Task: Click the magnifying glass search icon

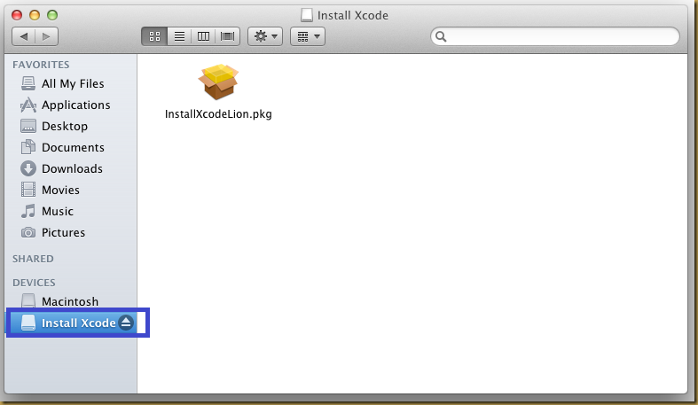Action: click(x=441, y=36)
